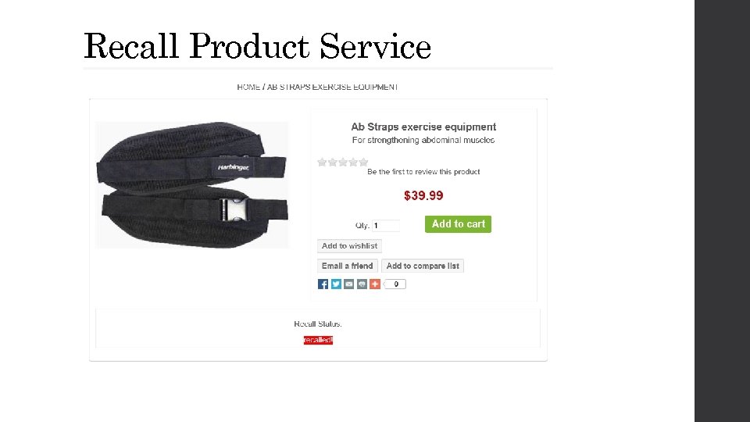Click the Harbinger ab straps product image
Image resolution: width=750 pixels, height=422 pixels.
tap(192, 184)
